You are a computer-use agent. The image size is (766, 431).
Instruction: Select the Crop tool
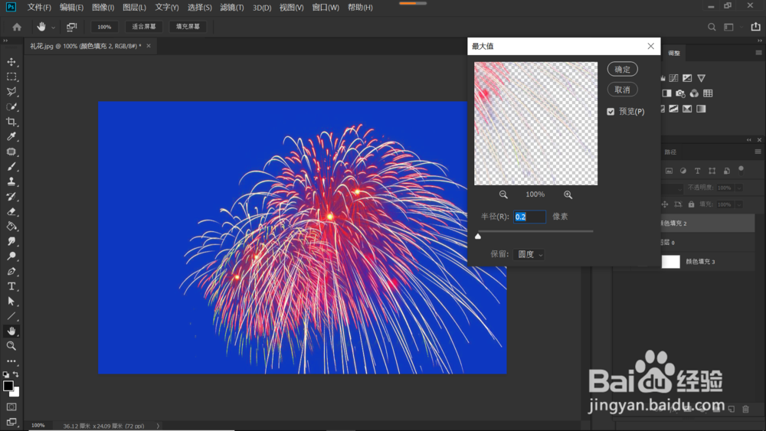point(11,122)
